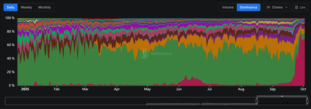
Task: Switch chart to Daily interval
Action: pyautogui.click(x=10, y=7)
